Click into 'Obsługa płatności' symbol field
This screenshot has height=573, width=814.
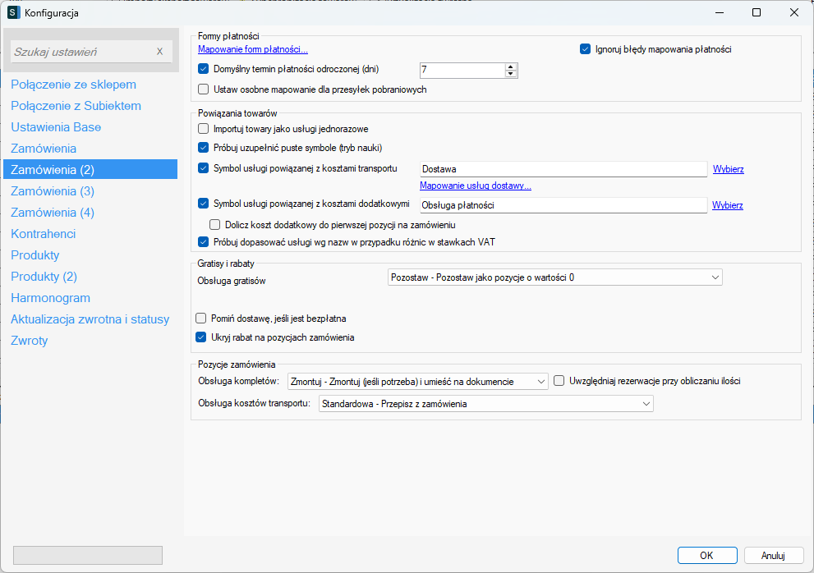(x=563, y=205)
